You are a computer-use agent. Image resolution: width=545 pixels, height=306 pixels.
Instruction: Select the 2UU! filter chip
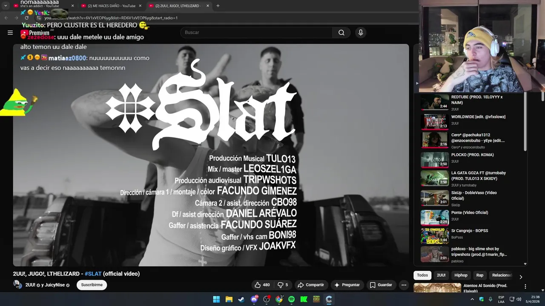(441, 275)
